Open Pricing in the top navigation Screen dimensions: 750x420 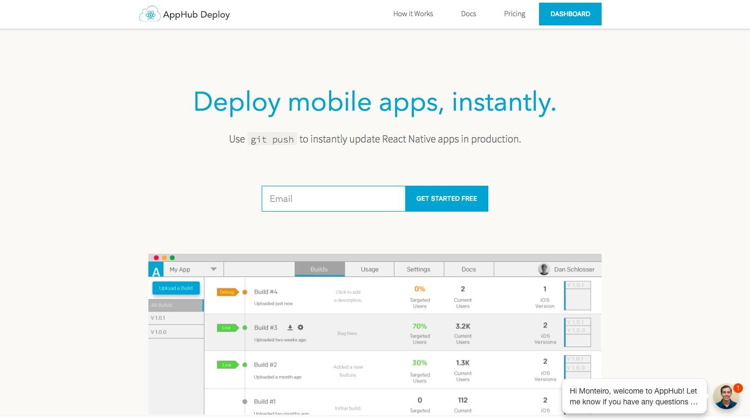(514, 13)
